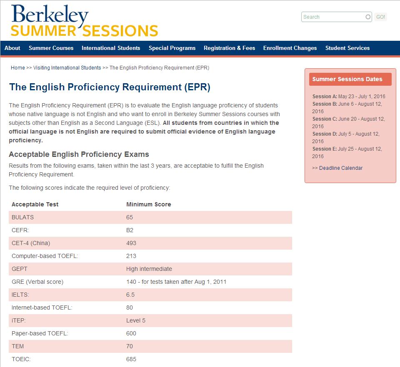The image size is (400, 367).
Task: Focus the Search input field
Action: tap(336, 17)
